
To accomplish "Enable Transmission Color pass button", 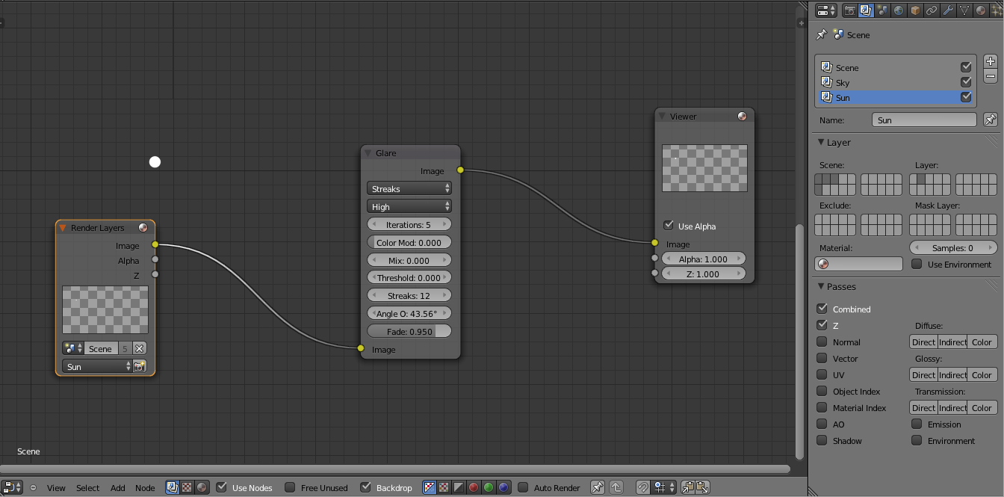I will pyautogui.click(x=982, y=407).
